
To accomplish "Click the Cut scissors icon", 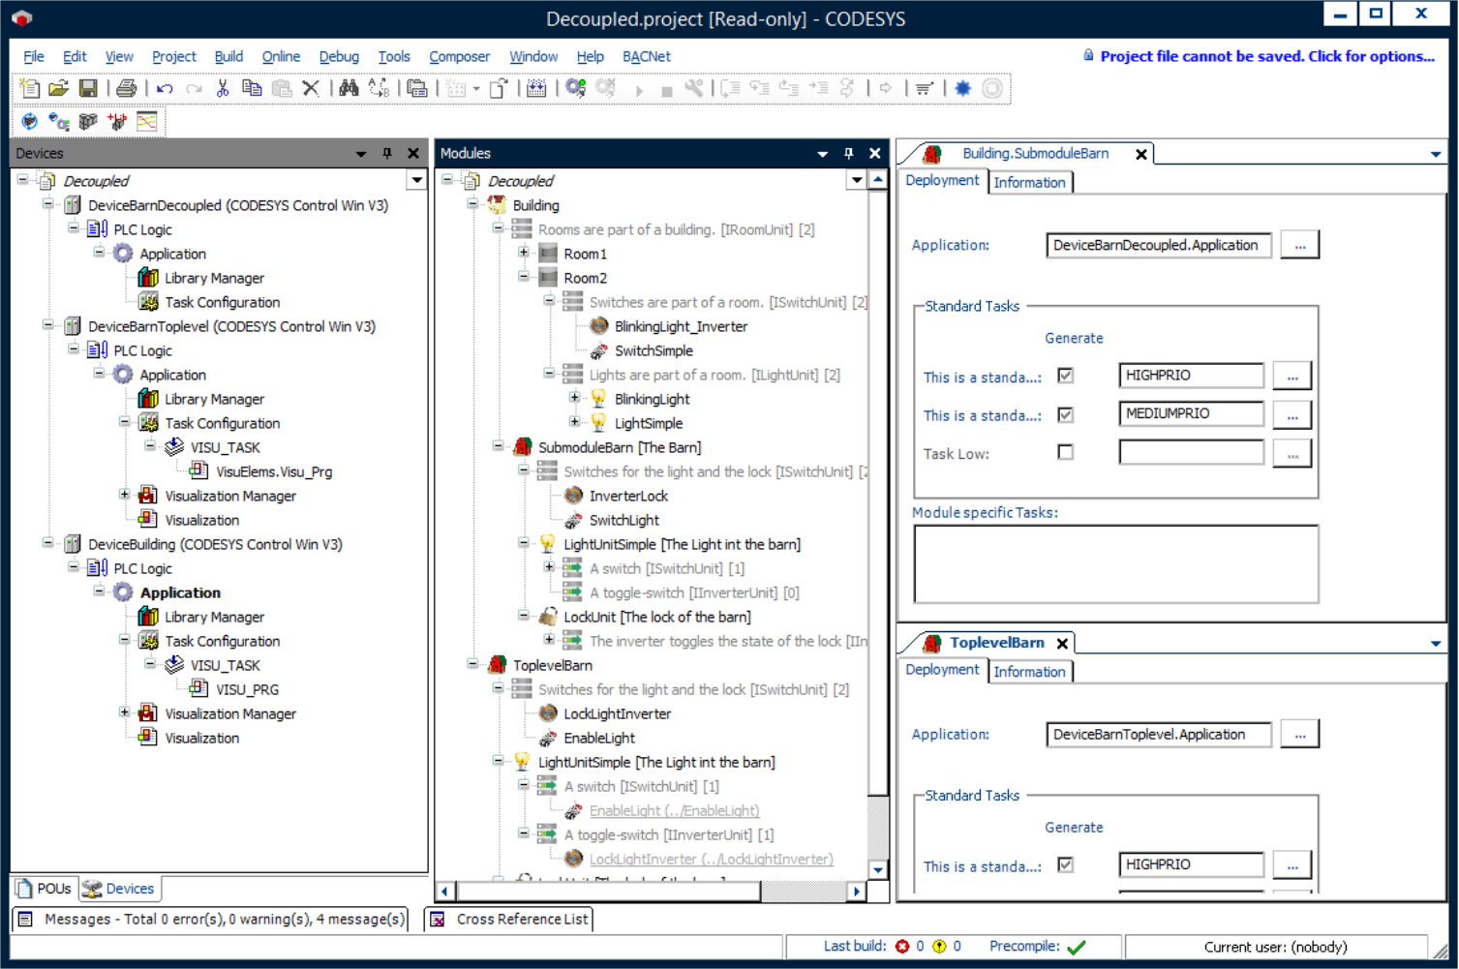I will [223, 89].
